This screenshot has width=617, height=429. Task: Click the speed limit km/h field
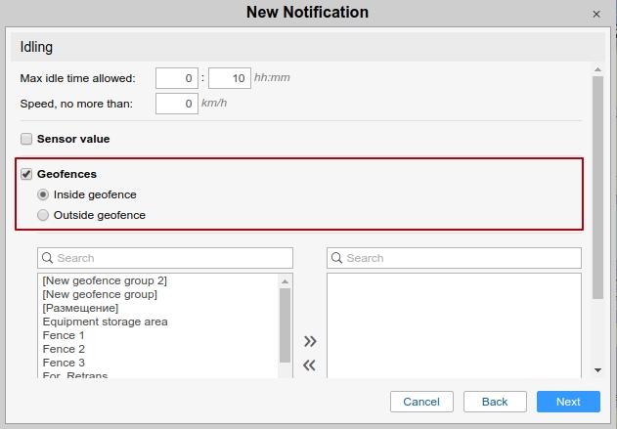click(177, 104)
